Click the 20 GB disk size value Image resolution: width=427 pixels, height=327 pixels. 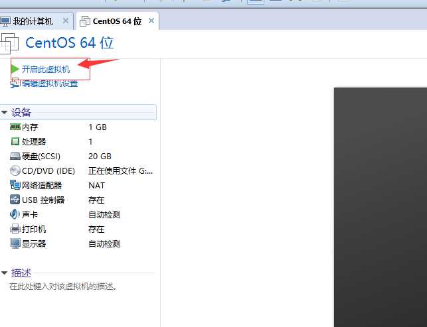tap(100, 156)
